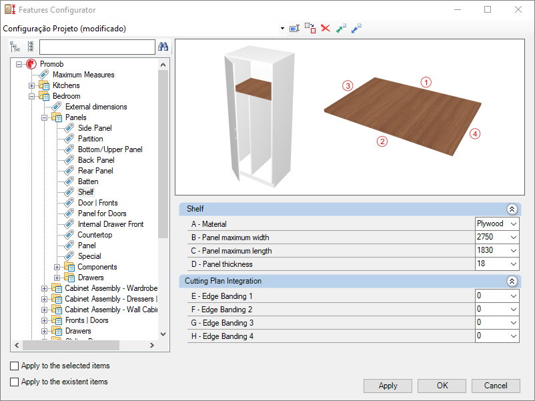
Task: Click the copy configuration icon
Action: click(310, 29)
